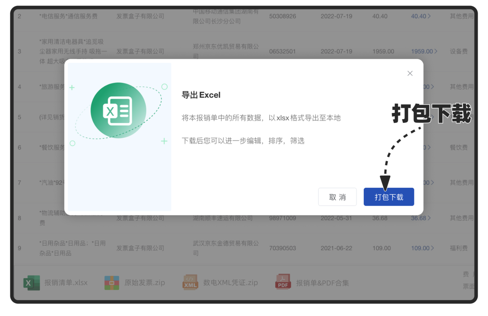Open 报销单&PDF合集

[x=322, y=283]
